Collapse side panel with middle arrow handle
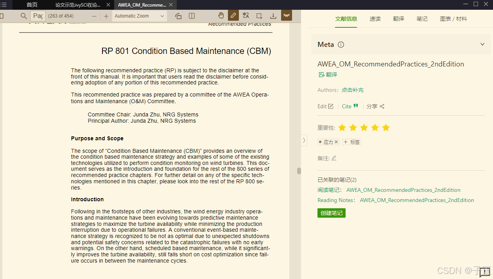The width and height of the screenshot is (493, 279). (x=304, y=140)
